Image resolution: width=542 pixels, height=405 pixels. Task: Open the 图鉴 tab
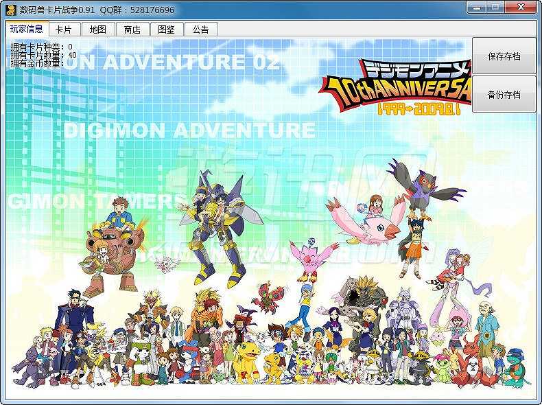click(166, 30)
